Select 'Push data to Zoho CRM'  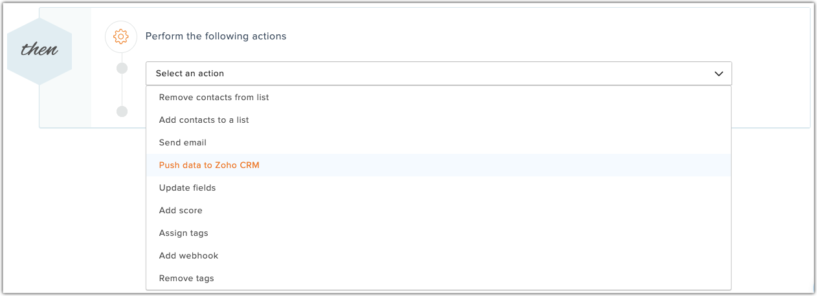coord(209,165)
